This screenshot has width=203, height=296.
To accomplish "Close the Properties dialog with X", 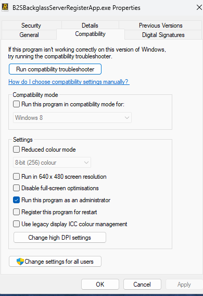I will 199,7.
